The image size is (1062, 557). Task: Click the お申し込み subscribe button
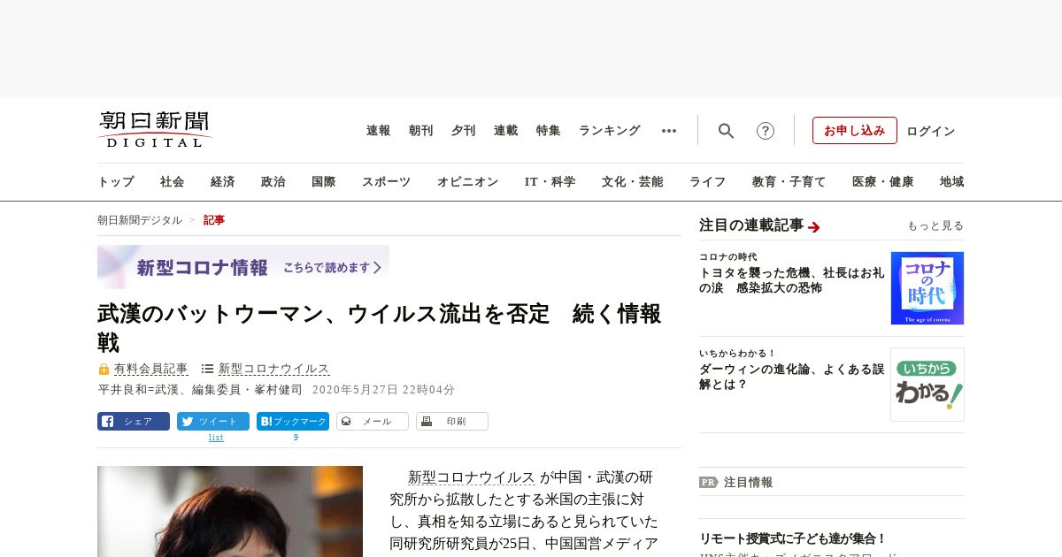tap(855, 131)
